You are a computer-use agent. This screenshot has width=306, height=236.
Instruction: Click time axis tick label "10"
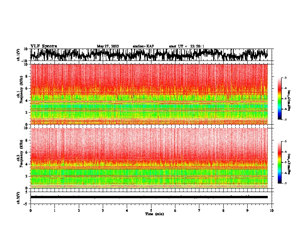coord(272,211)
